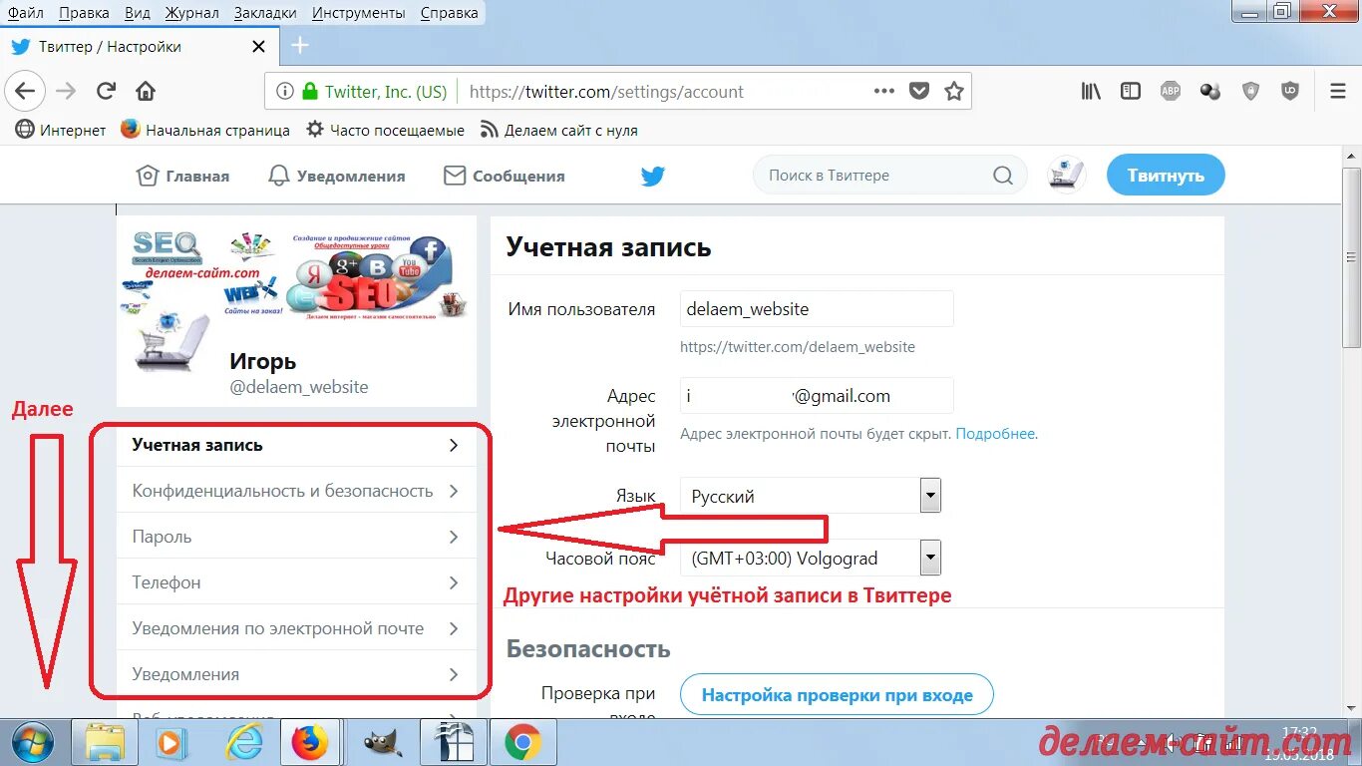Open the Файл menu
Viewport: 1362px width, 766px height.
(x=25, y=13)
